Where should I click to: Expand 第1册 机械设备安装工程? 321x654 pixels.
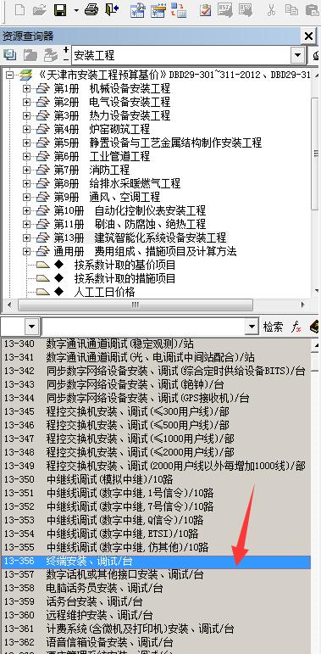(26, 89)
